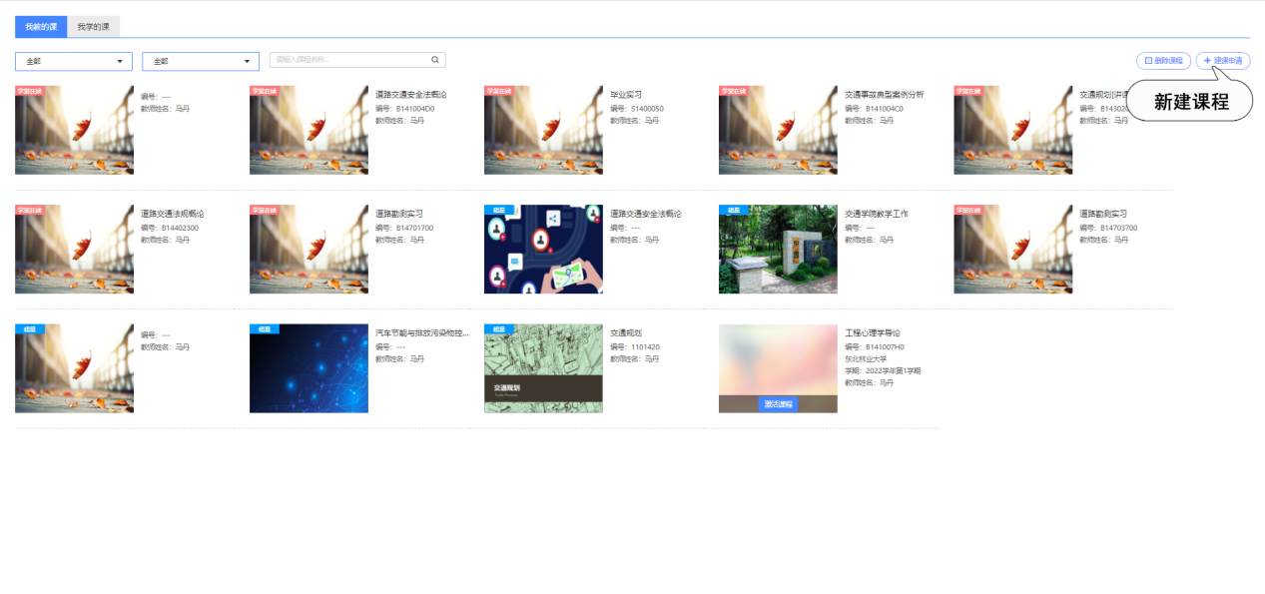The width and height of the screenshot is (1265, 594).
Task: Click the search magnifier icon
Action: click(x=435, y=60)
